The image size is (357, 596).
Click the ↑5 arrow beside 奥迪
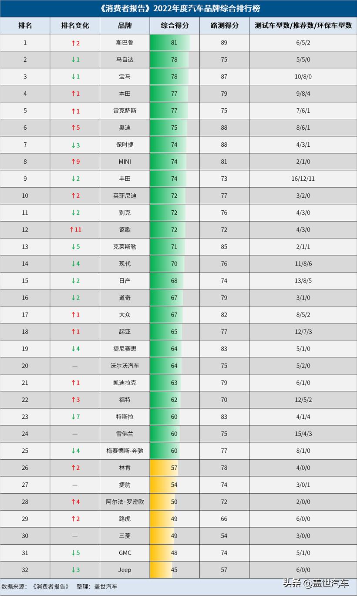[x=75, y=128]
